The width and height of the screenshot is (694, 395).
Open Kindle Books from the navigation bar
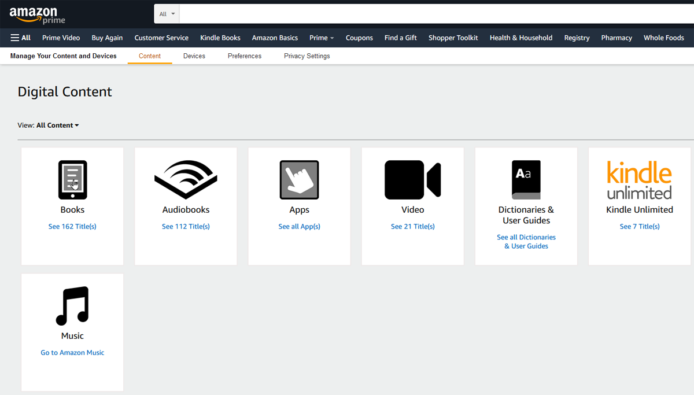coord(220,37)
